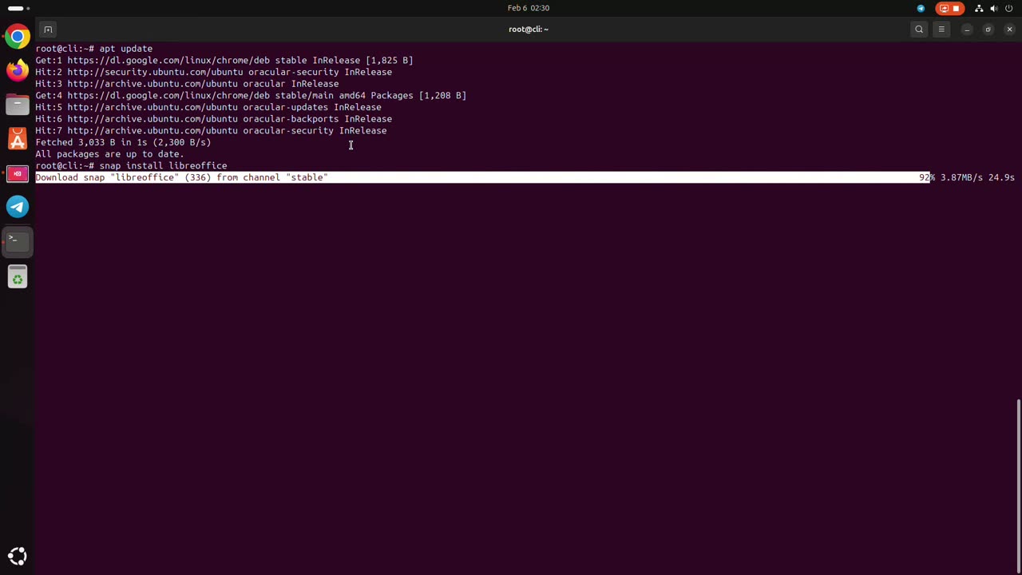
Task: Open the Trash from the dock
Action: [18, 278]
